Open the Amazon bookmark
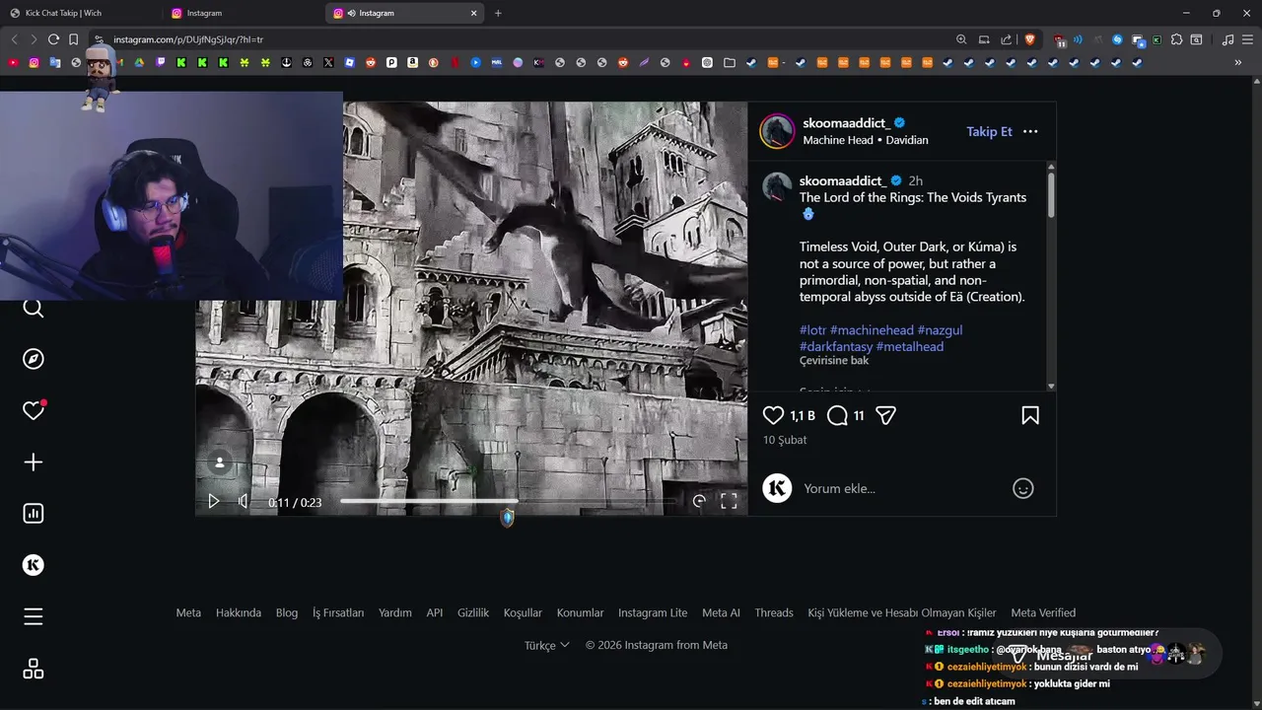This screenshot has width=1262, height=710. (412, 62)
